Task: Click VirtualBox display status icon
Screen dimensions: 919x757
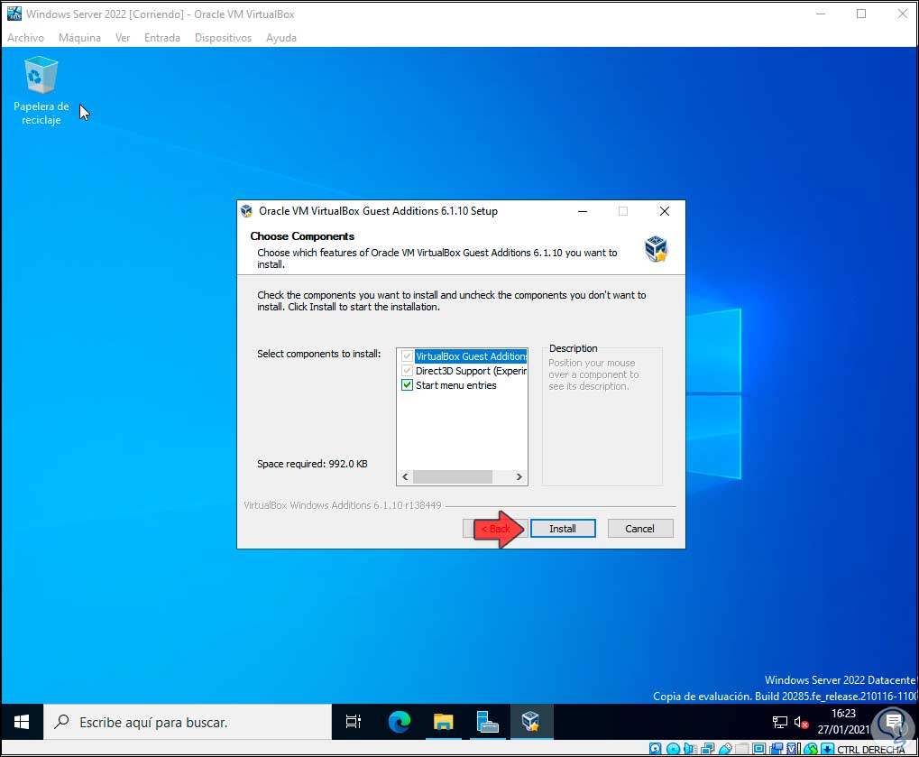Action: pyautogui.click(x=759, y=749)
